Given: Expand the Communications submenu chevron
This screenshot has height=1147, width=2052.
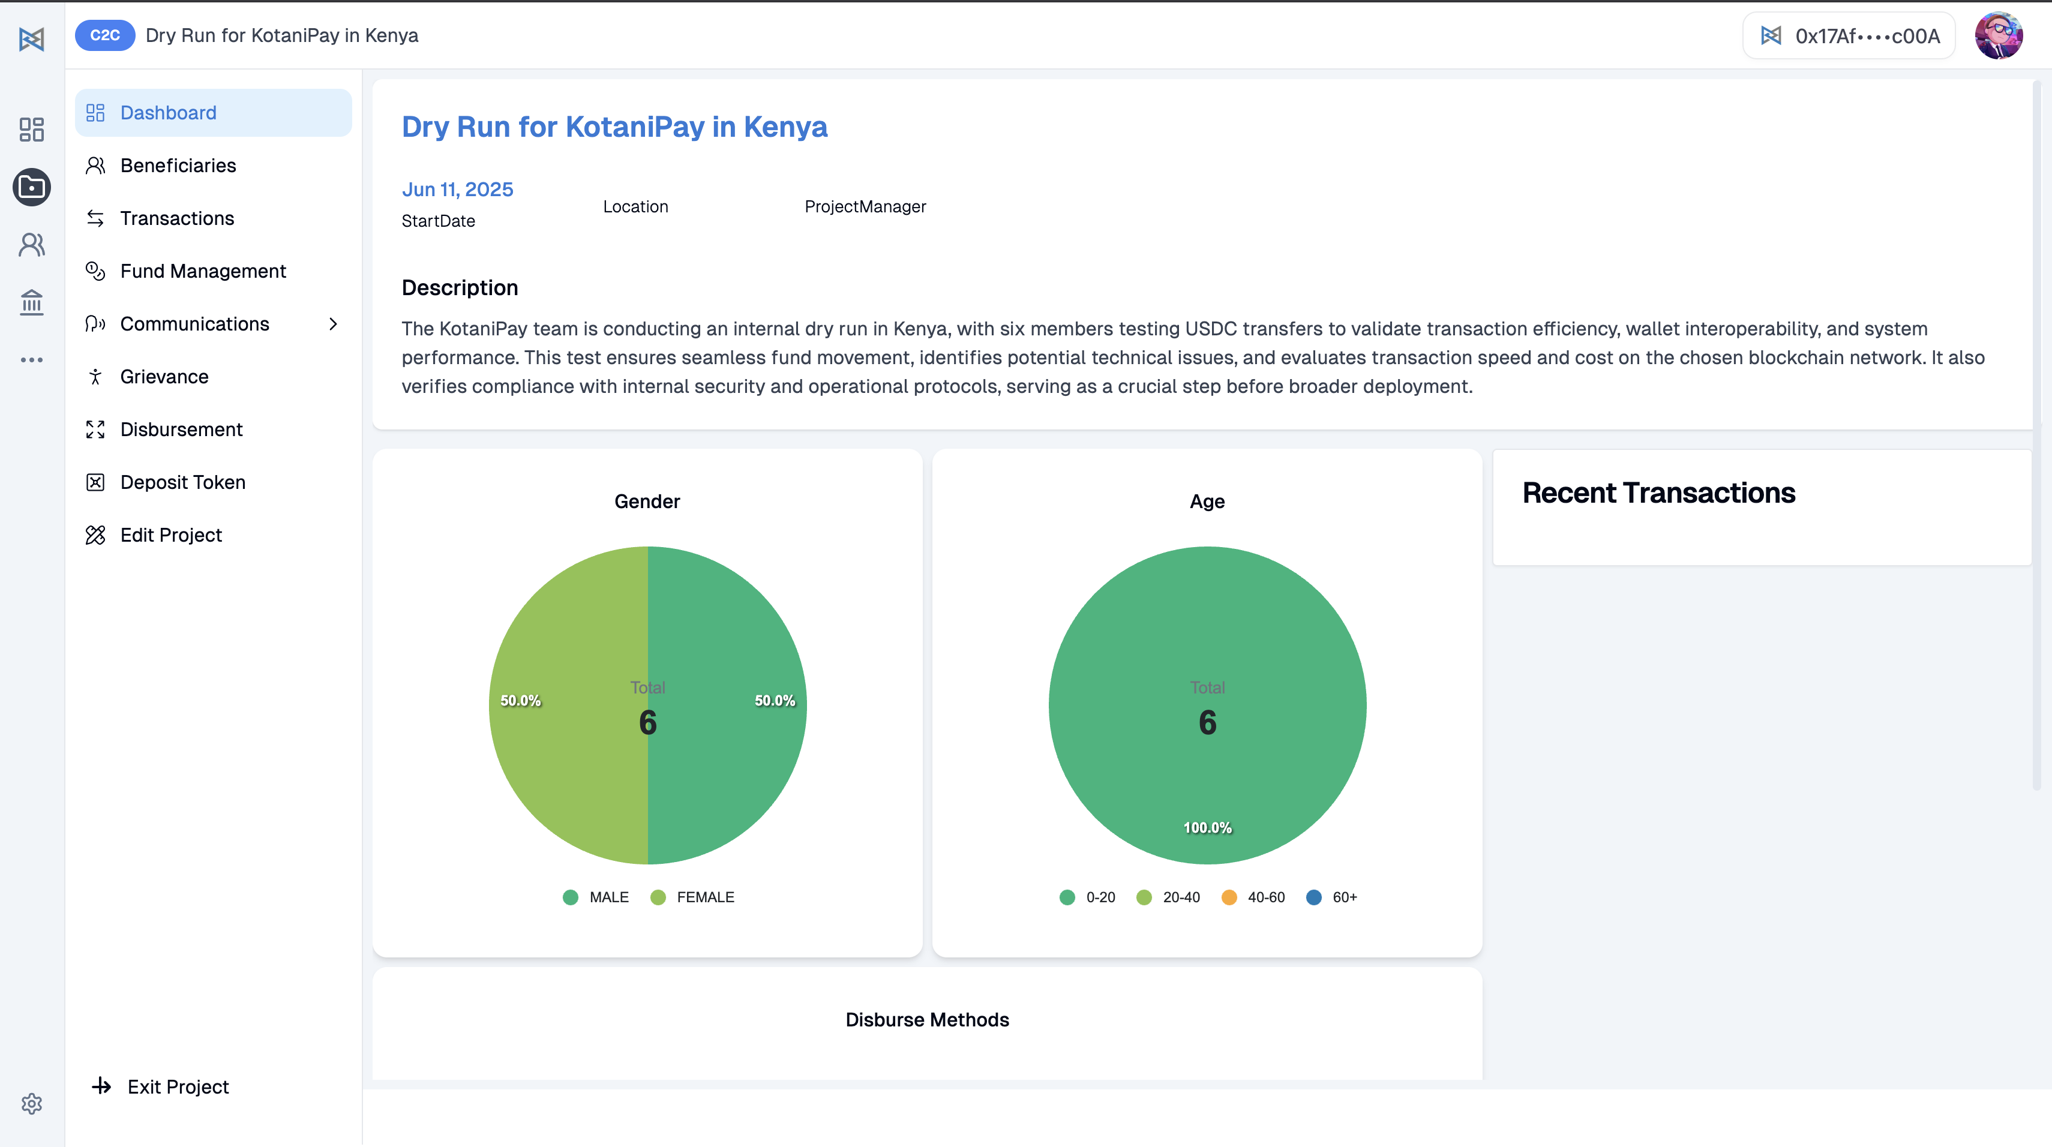Looking at the screenshot, I should click(333, 323).
